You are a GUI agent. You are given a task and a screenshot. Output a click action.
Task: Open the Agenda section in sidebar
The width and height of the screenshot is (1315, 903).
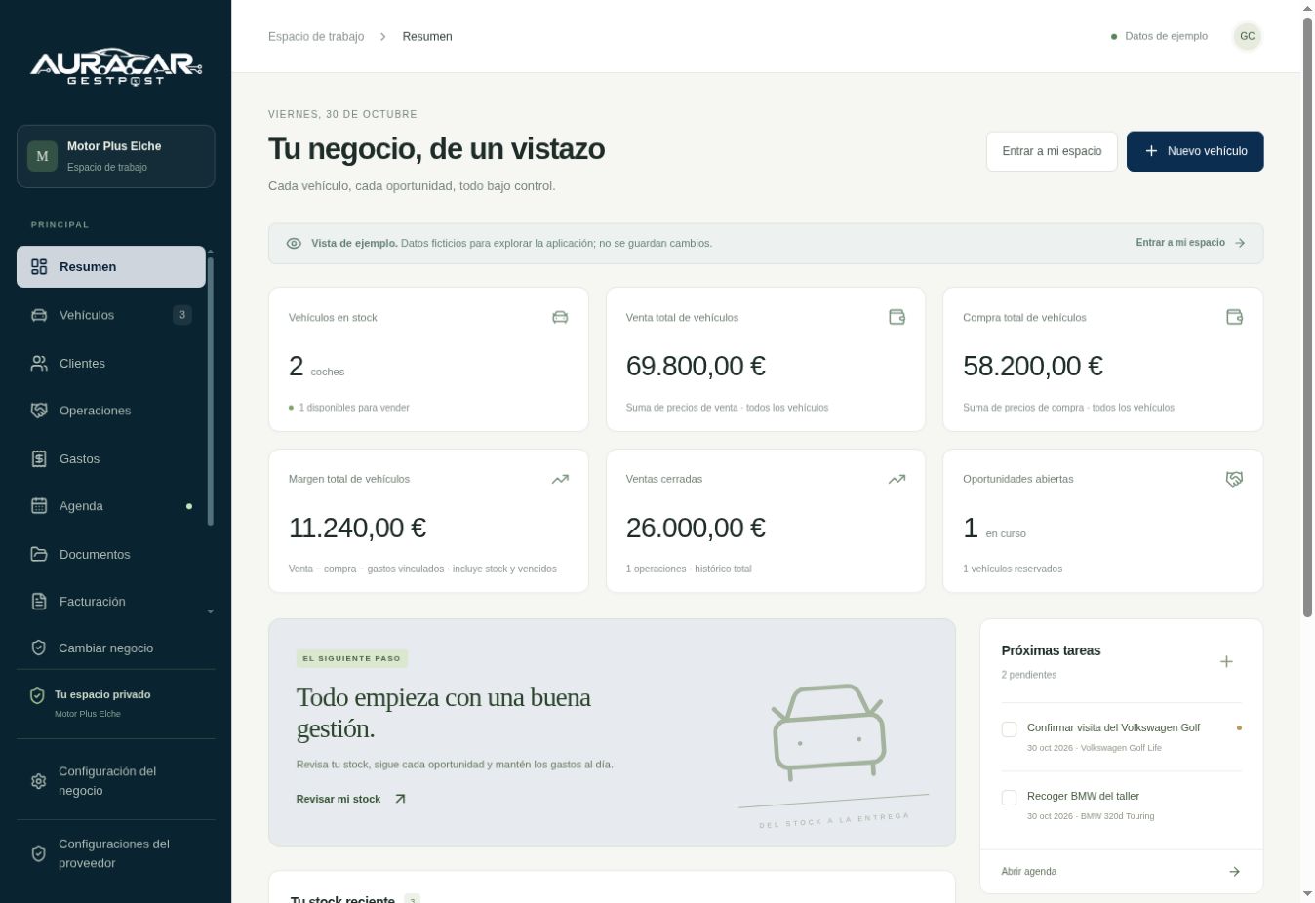point(111,506)
